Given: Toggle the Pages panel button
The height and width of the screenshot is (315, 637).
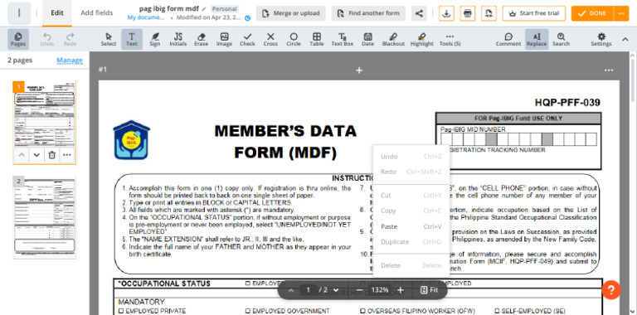Looking at the screenshot, I should [x=18, y=40].
